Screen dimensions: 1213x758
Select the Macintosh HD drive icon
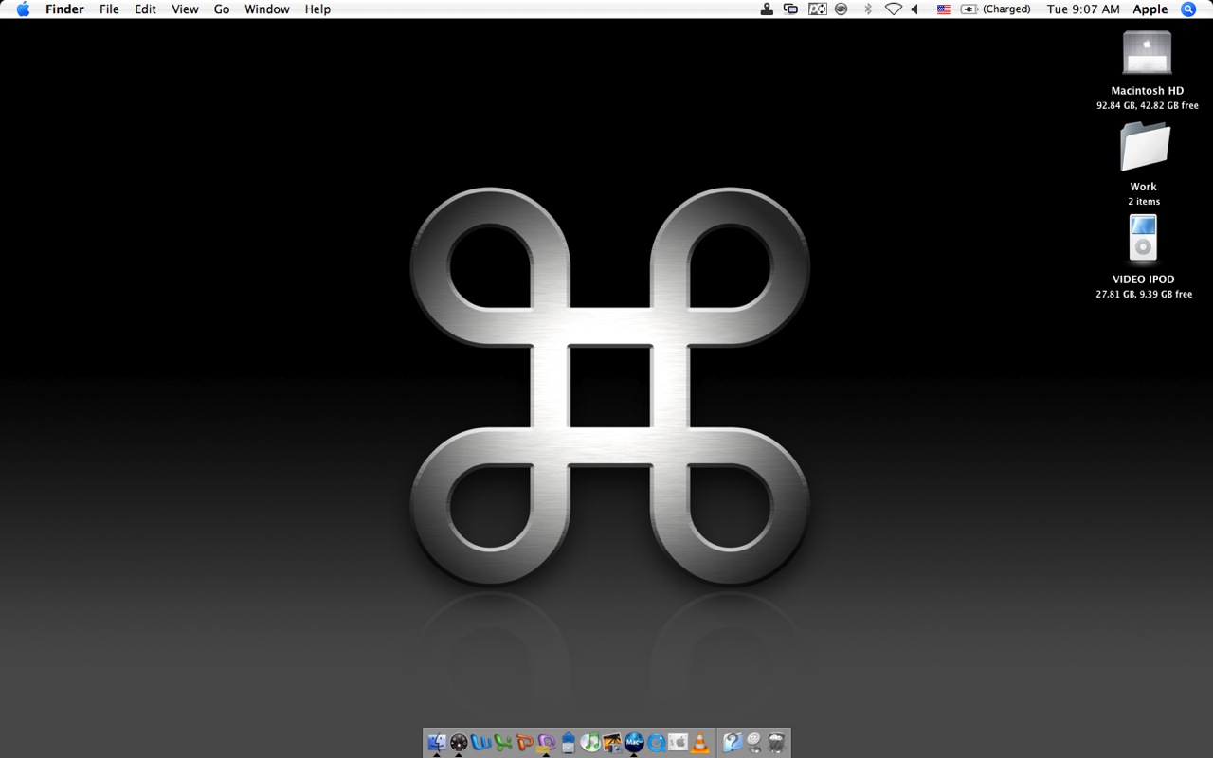point(1147,53)
